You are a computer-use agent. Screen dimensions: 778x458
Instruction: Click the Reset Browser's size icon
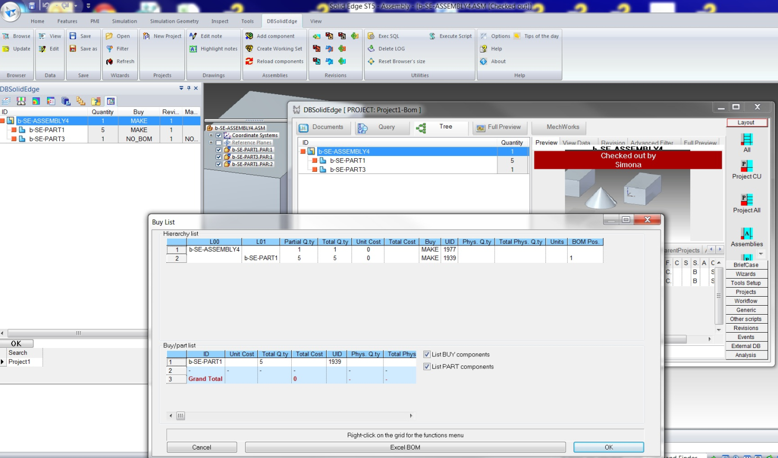tap(371, 61)
